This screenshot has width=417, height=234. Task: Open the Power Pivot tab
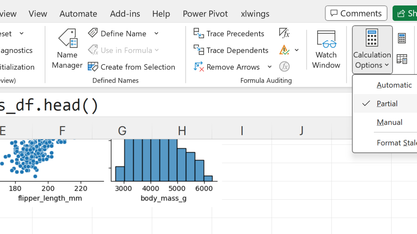click(205, 13)
